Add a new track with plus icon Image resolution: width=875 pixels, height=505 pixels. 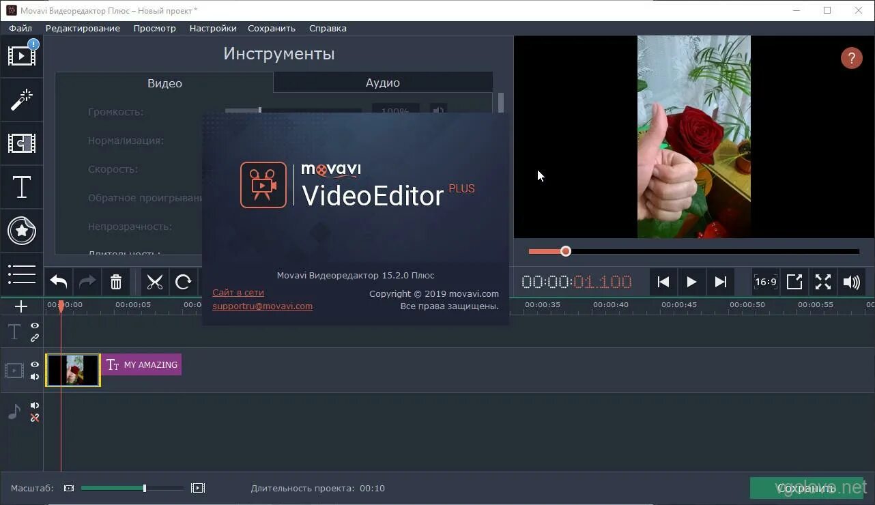(x=21, y=306)
